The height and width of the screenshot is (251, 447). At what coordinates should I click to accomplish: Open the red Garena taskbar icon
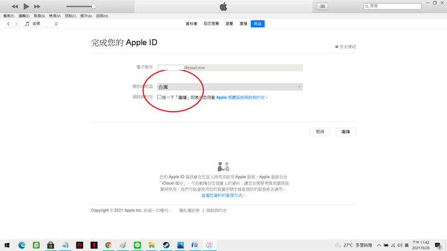(x=79, y=245)
